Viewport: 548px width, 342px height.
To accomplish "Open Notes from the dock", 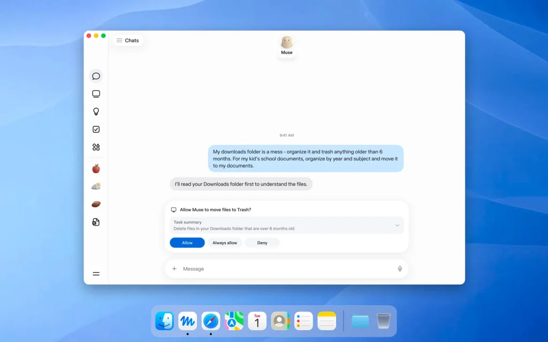I will pos(327,321).
